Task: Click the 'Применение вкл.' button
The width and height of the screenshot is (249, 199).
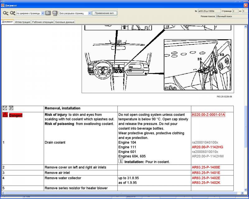Action: click(104, 13)
